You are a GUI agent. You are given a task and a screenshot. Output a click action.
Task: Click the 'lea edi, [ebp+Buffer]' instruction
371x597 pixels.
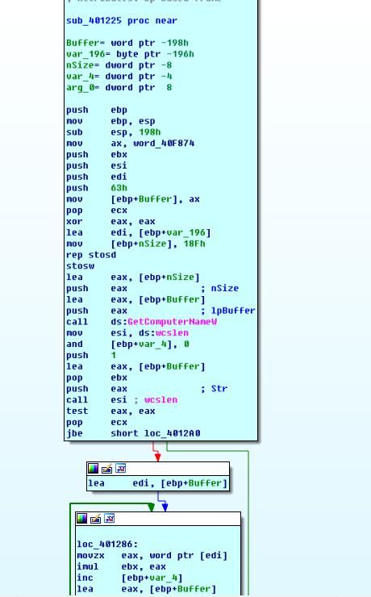pyautogui.click(x=158, y=483)
